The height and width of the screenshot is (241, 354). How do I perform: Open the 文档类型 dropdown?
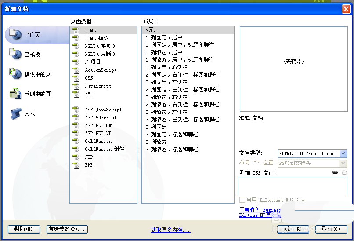343,153
